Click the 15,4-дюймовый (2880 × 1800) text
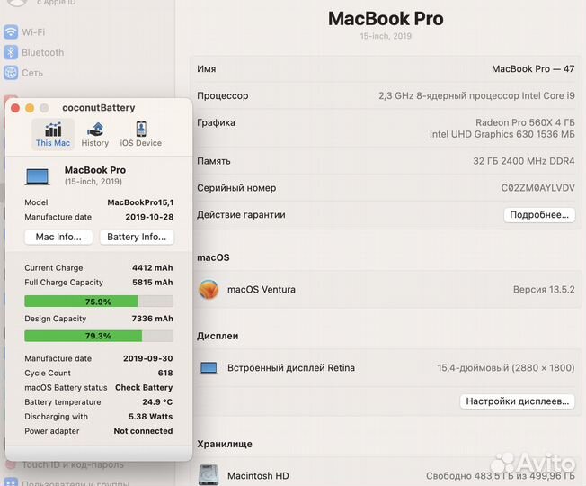 pos(506,368)
